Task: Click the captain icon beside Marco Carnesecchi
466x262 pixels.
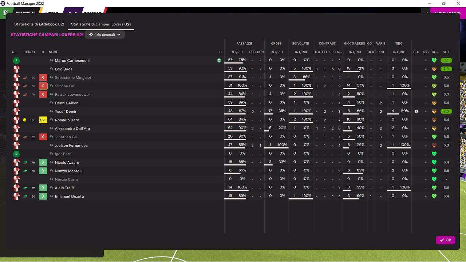Action: [219, 60]
